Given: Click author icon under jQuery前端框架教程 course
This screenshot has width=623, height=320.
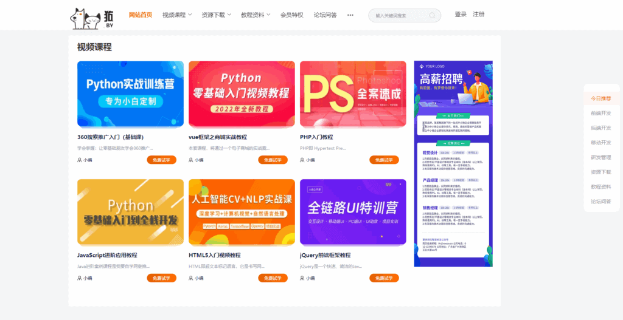Looking at the screenshot, I should (302, 278).
